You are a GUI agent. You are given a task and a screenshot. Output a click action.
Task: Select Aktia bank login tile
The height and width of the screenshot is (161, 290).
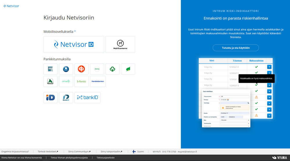(97, 69)
